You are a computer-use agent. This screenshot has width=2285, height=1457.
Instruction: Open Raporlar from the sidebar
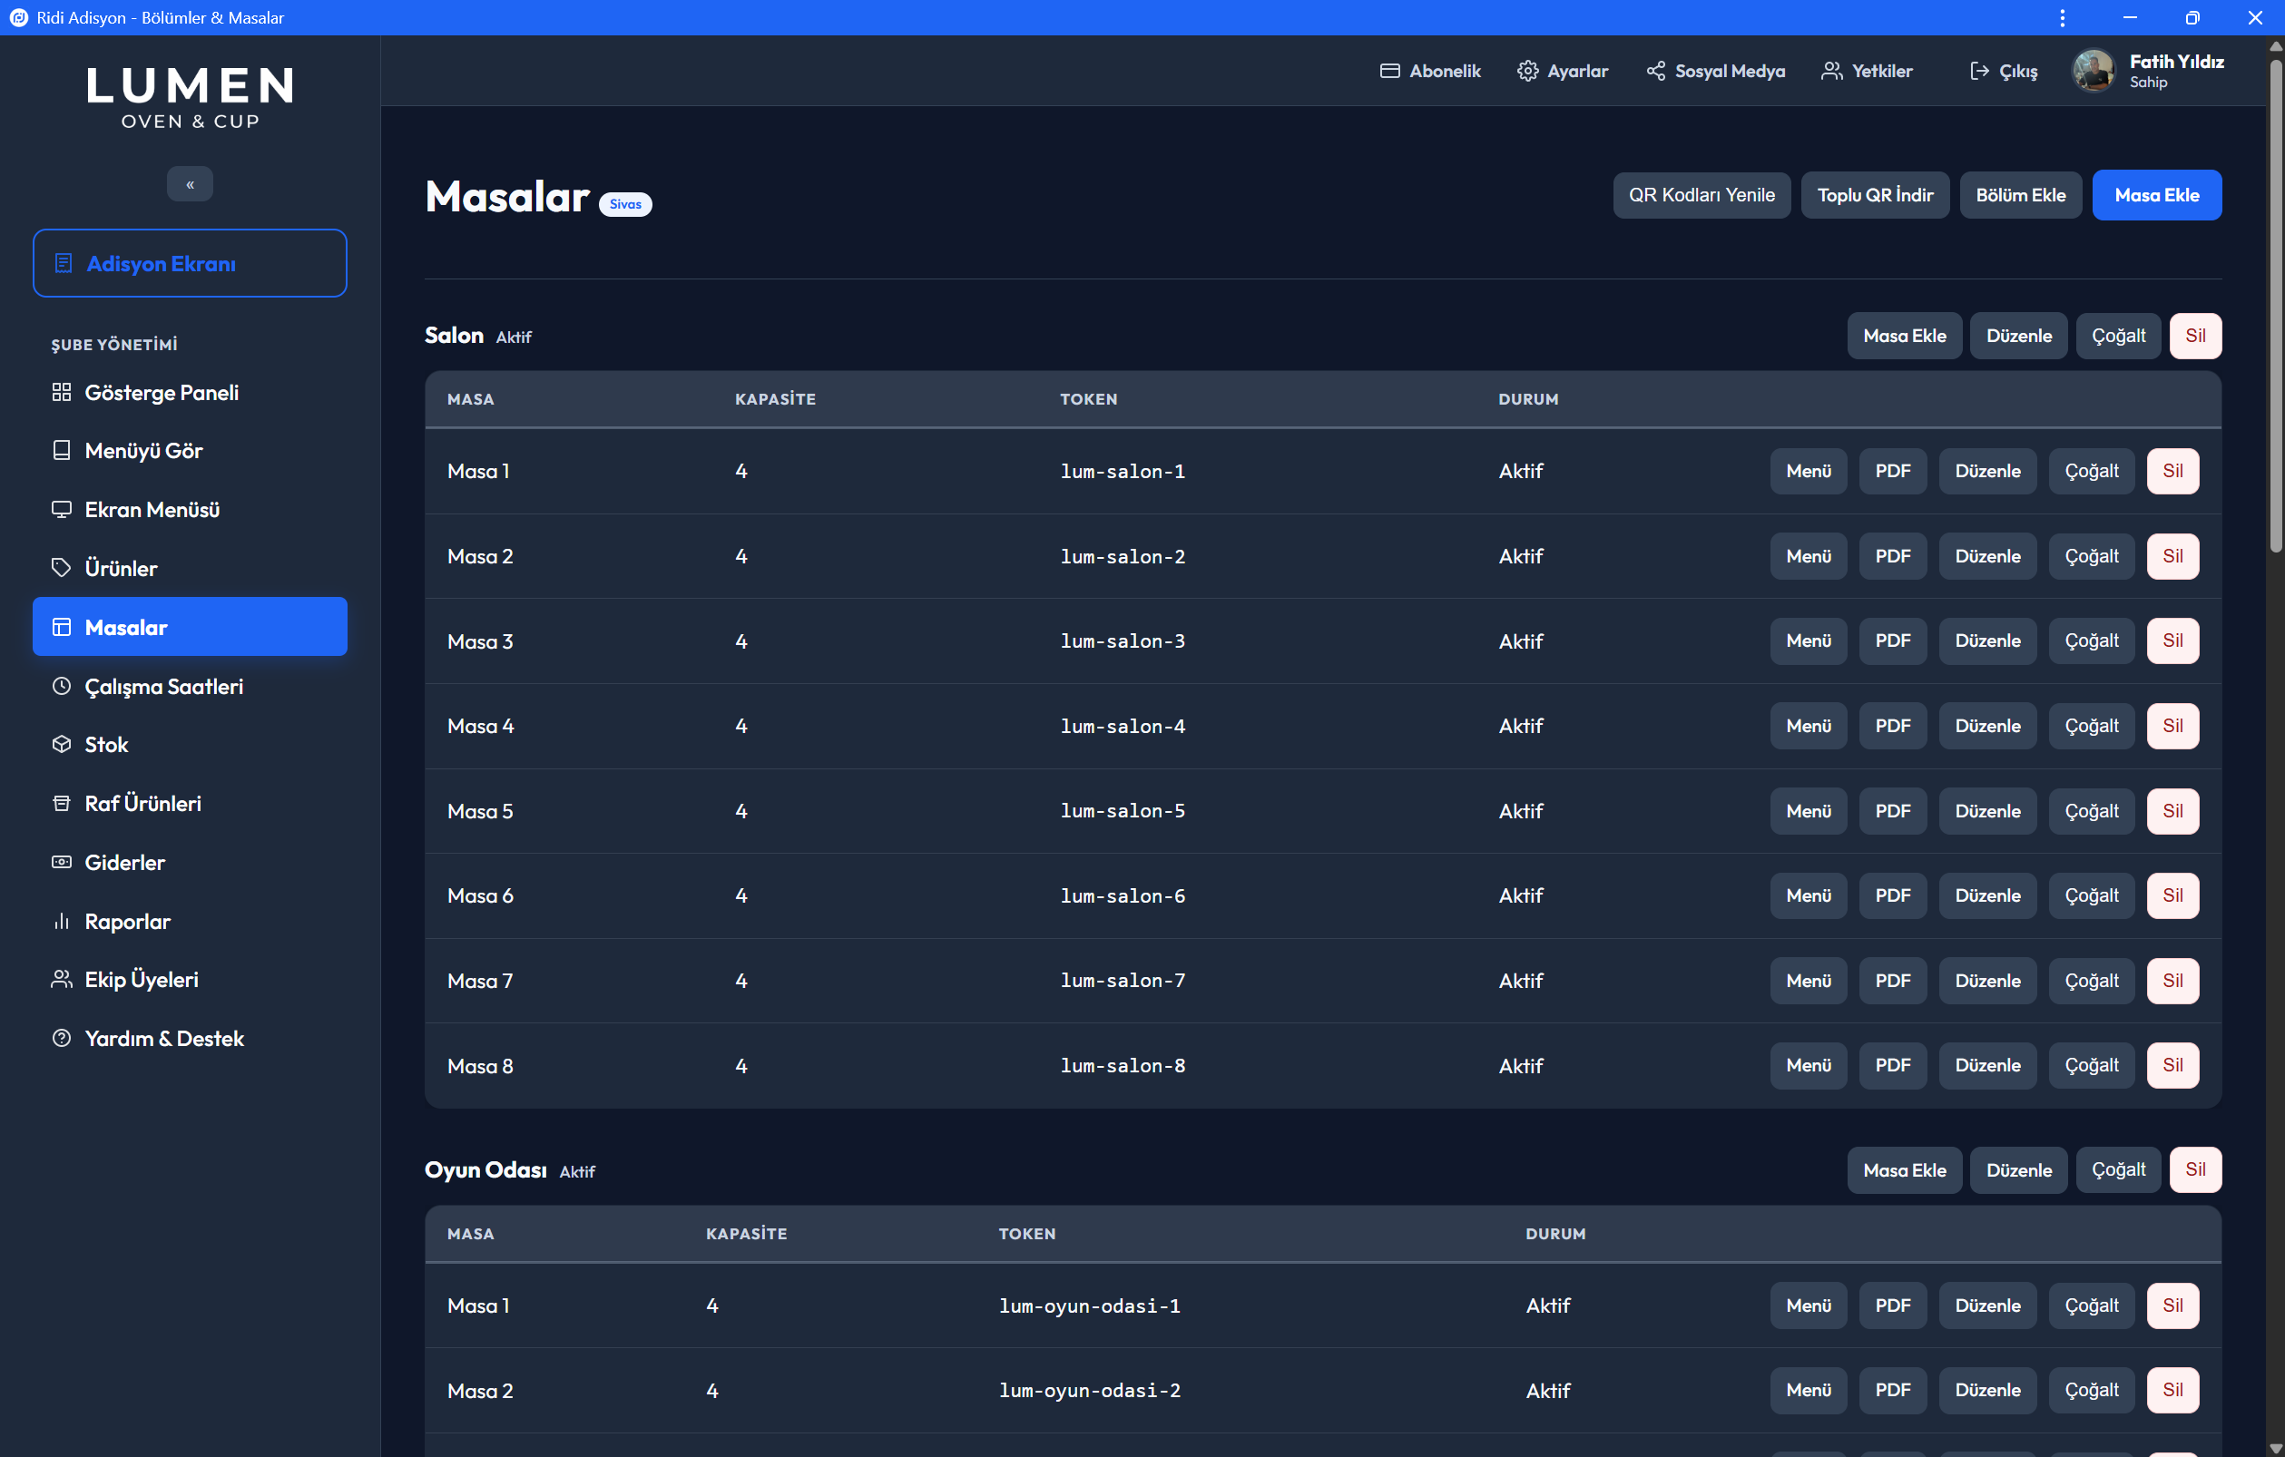(x=190, y=921)
